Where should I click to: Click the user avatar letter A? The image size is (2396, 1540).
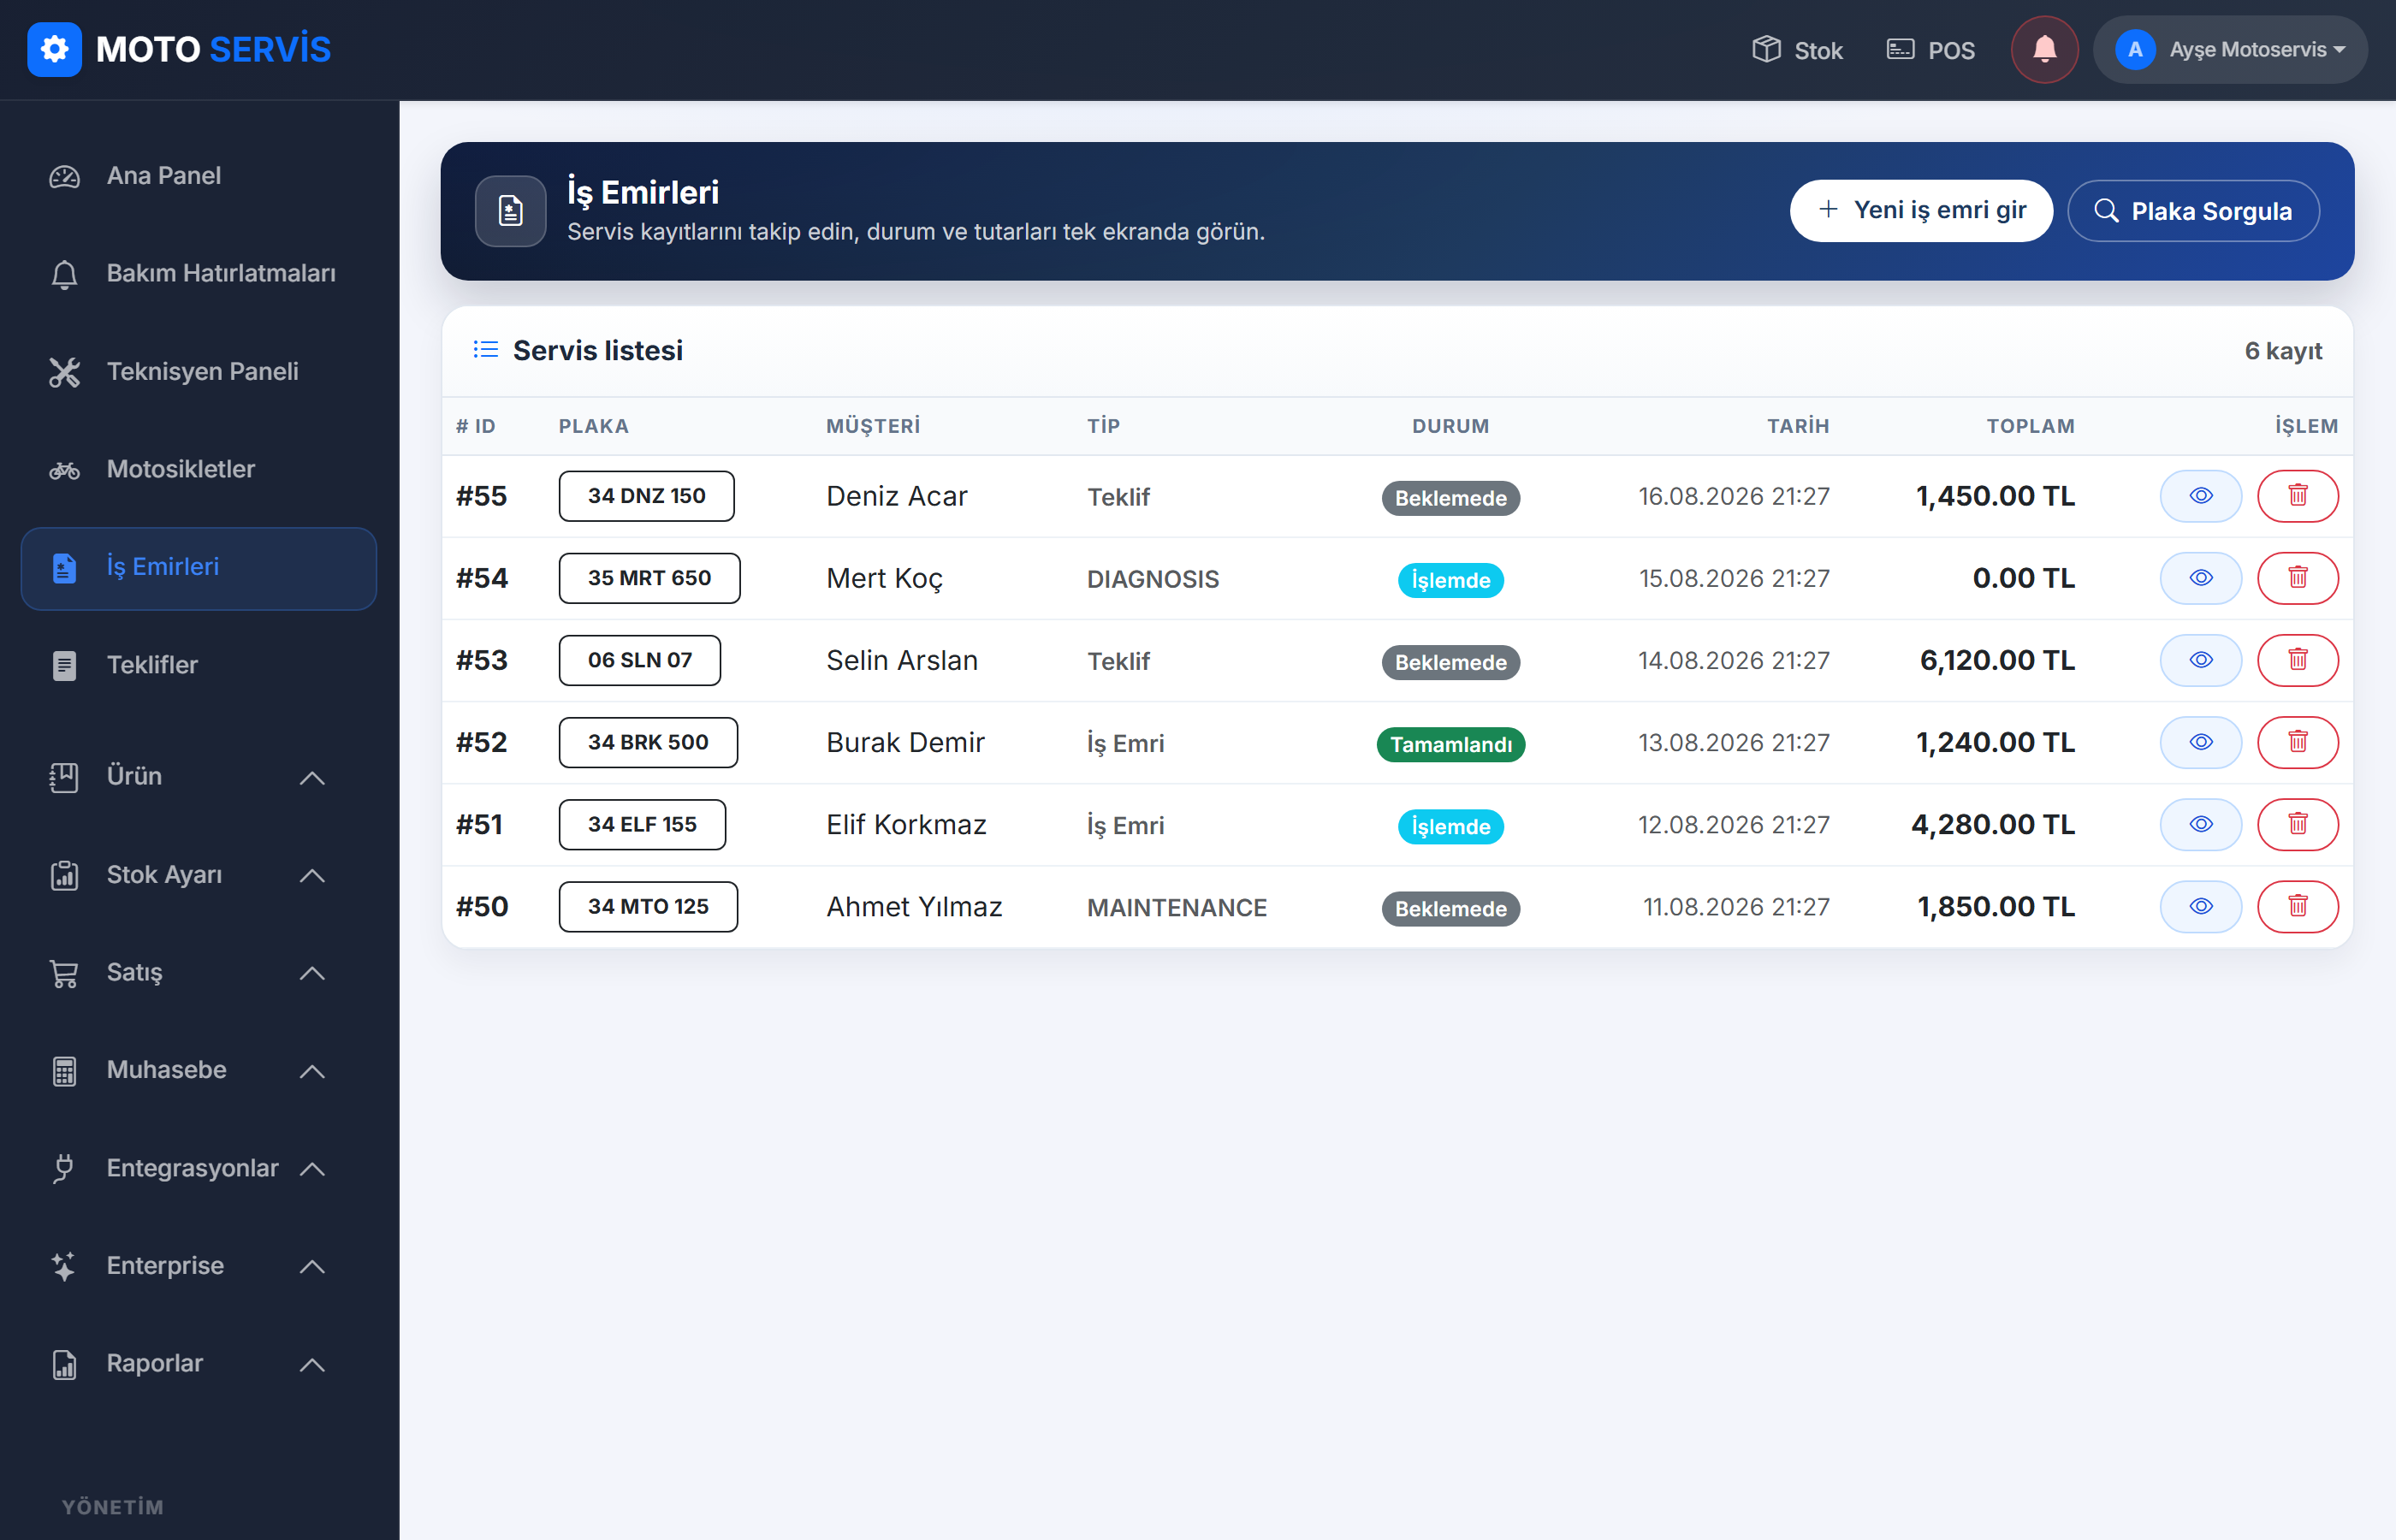point(2135,49)
